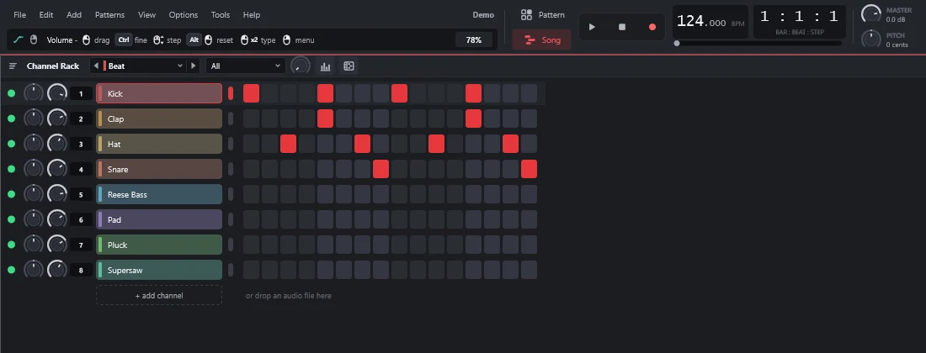Click the song position progress slider
The width and height of the screenshot is (926, 353).
pyautogui.click(x=758, y=44)
